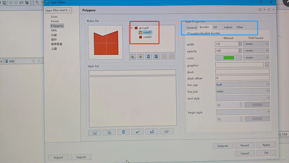Image resolution: width=289 pixels, height=163 pixels.
Task: Collapse group0 tree node
Action: pos(132,28)
